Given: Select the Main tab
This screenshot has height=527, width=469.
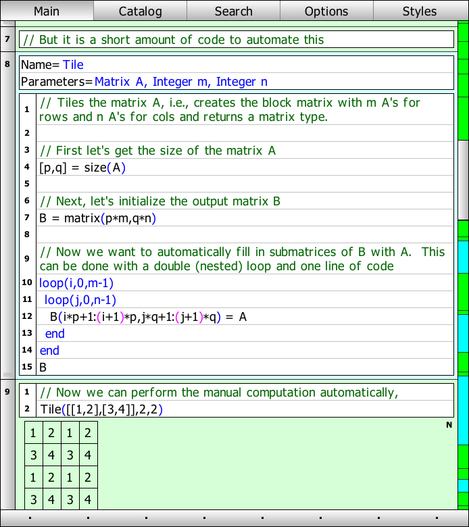Looking at the screenshot, I should tap(47, 11).
